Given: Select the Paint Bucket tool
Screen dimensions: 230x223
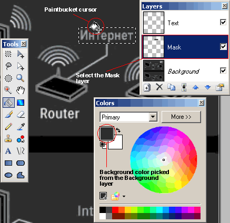Looking at the screenshot, I should (8, 103).
